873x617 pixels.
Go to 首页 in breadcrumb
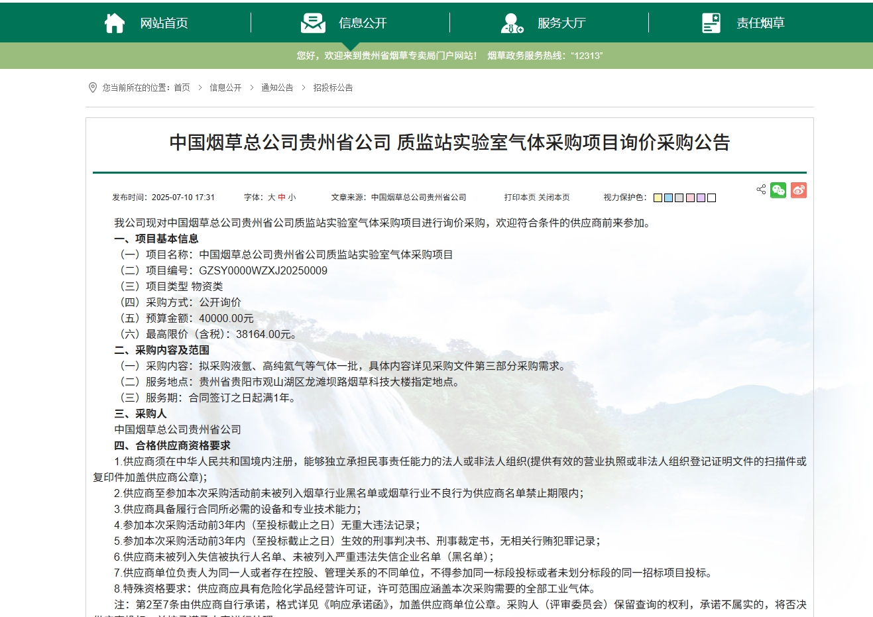click(x=182, y=87)
